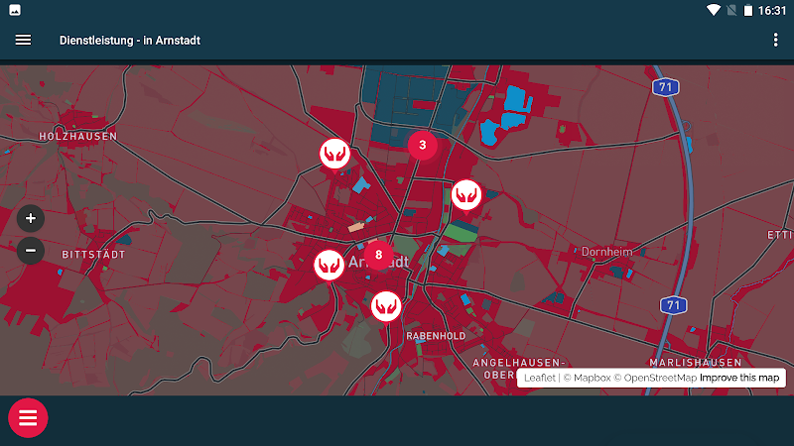794x446 pixels.
Task: Select the hands marker left of cluster 3
Action: (335, 154)
